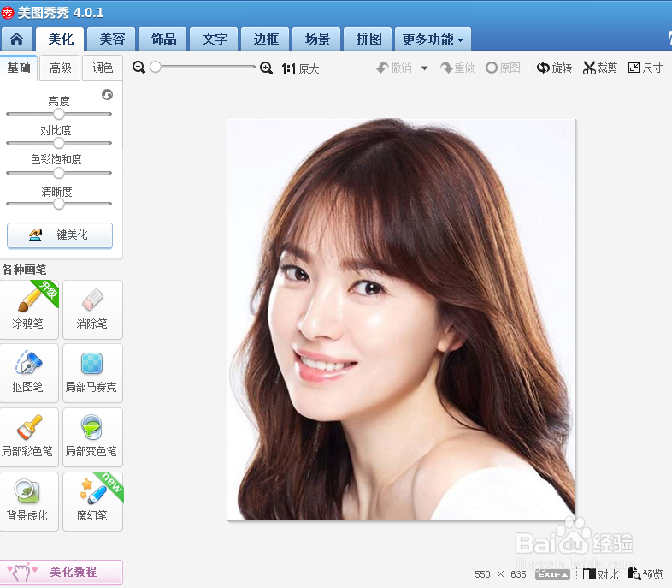
Task: Reset adjustments with the circular reset icon
Action: pos(107,94)
